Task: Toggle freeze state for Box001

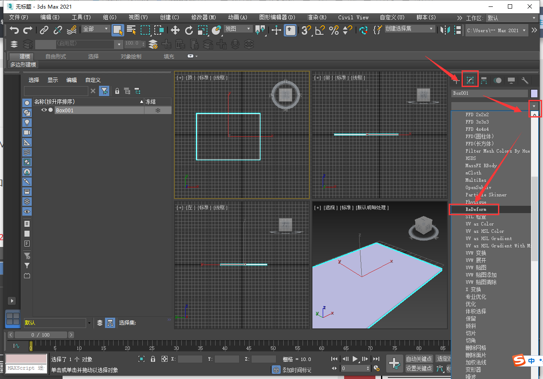Action: [158, 111]
